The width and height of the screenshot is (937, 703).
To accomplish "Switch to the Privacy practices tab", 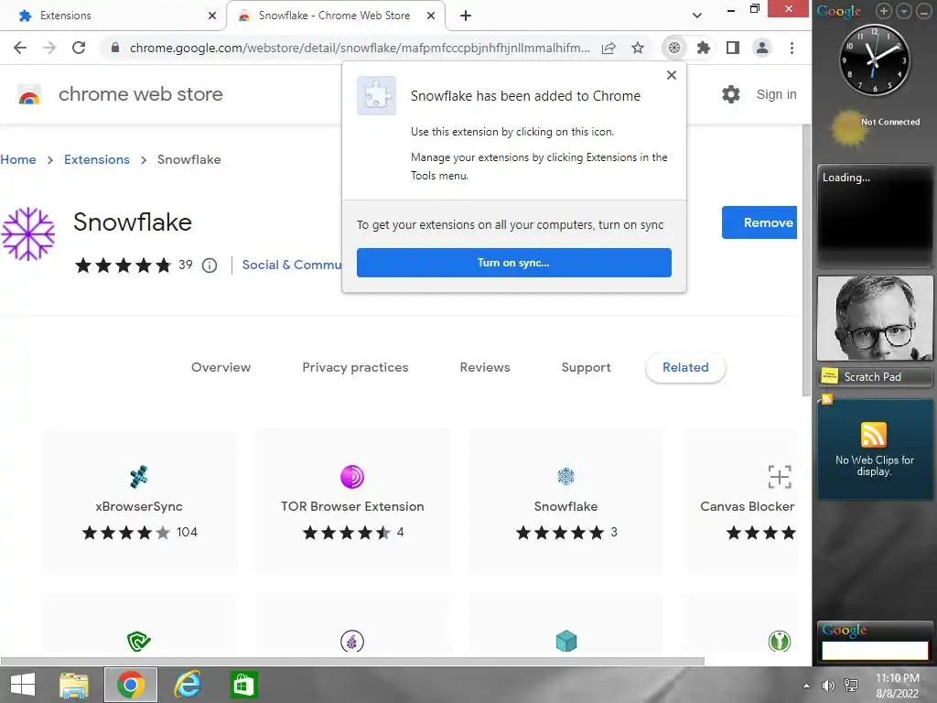I will click(355, 367).
